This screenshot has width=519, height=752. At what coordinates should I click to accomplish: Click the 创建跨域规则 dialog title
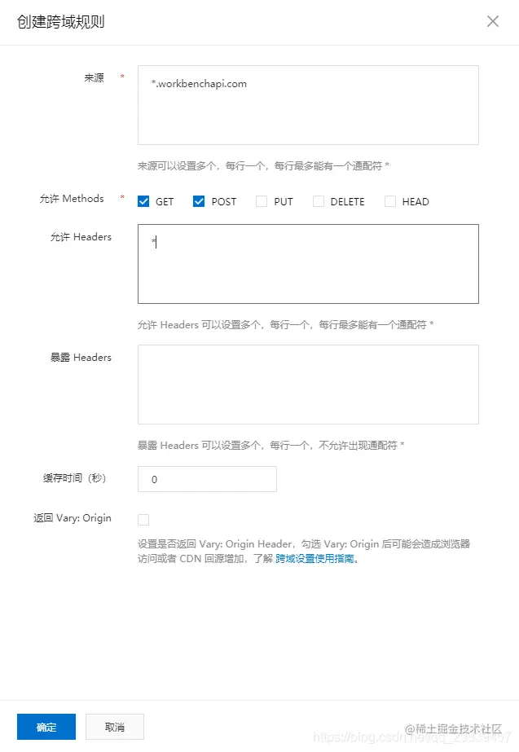pyautogui.click(x=61, y=21)
